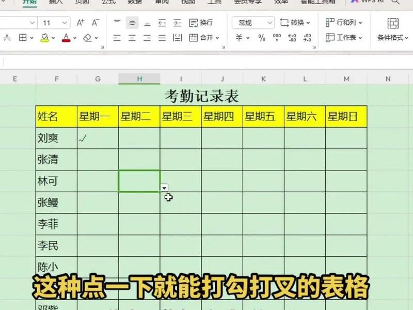The width and height of the screenshot is (413, 310).
Task: Open number format 常规 dropdown
Action: (253, 23)
